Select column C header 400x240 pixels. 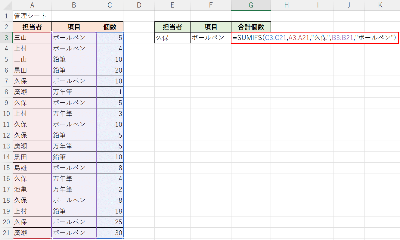pyautogui.click(x=110, y=5)
